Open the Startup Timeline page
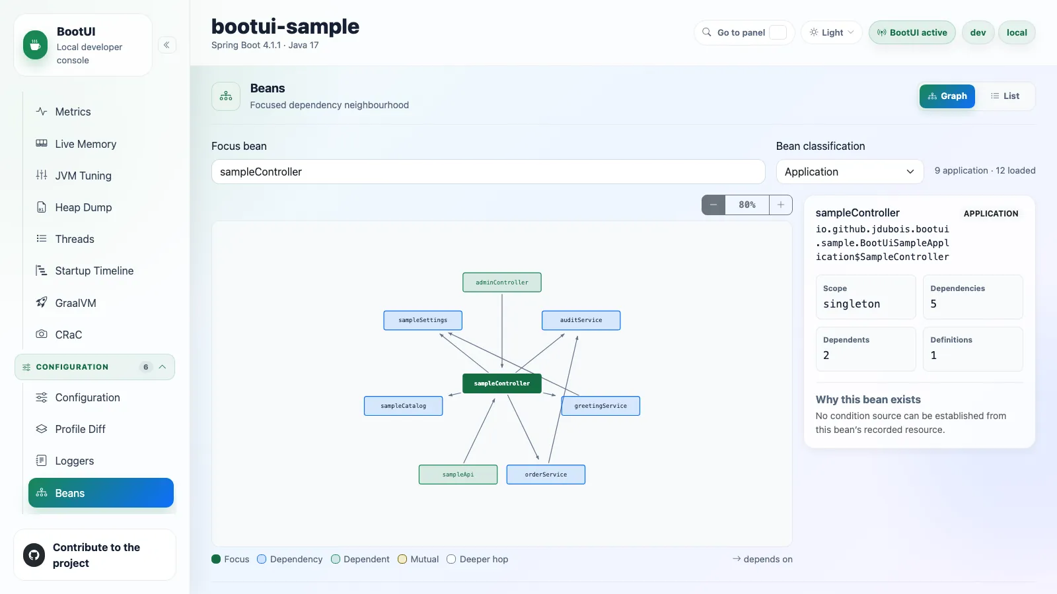 (x=101, y=271)
